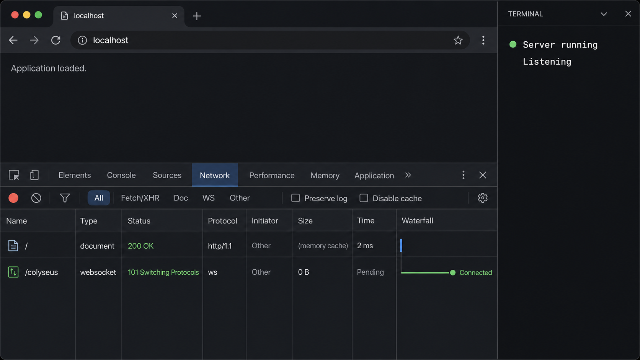Image resolution: width=640 pixels, height=360 pixels.
Task: Switch to the Console tab
Action: point(121,175)
